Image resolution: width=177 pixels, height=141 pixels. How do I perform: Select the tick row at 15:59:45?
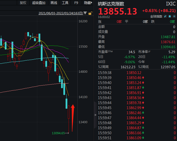(x=137, y=108)
